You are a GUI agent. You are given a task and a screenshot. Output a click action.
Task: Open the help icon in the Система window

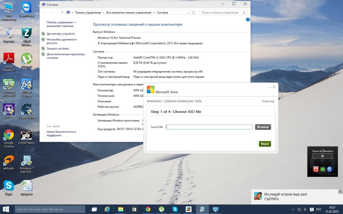click(x=248, y=20)
